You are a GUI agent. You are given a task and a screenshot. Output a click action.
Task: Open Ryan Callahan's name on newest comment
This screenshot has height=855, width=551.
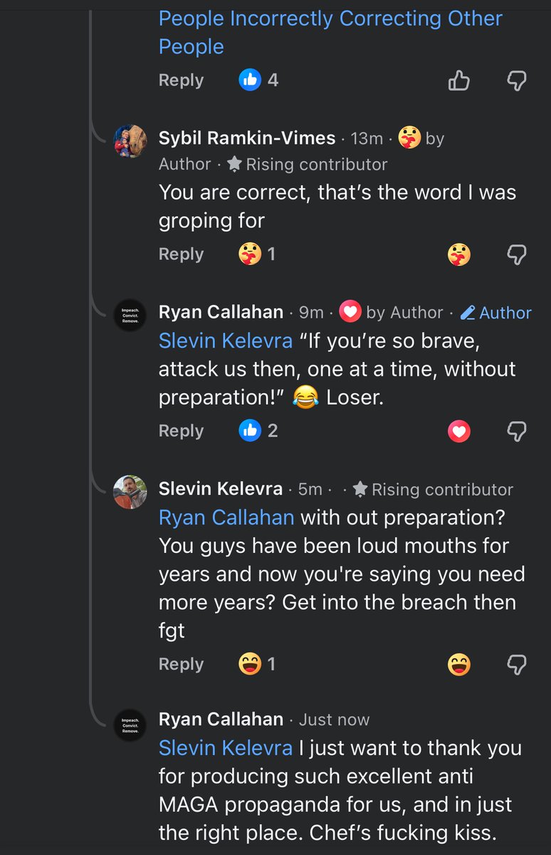point(221,720)
